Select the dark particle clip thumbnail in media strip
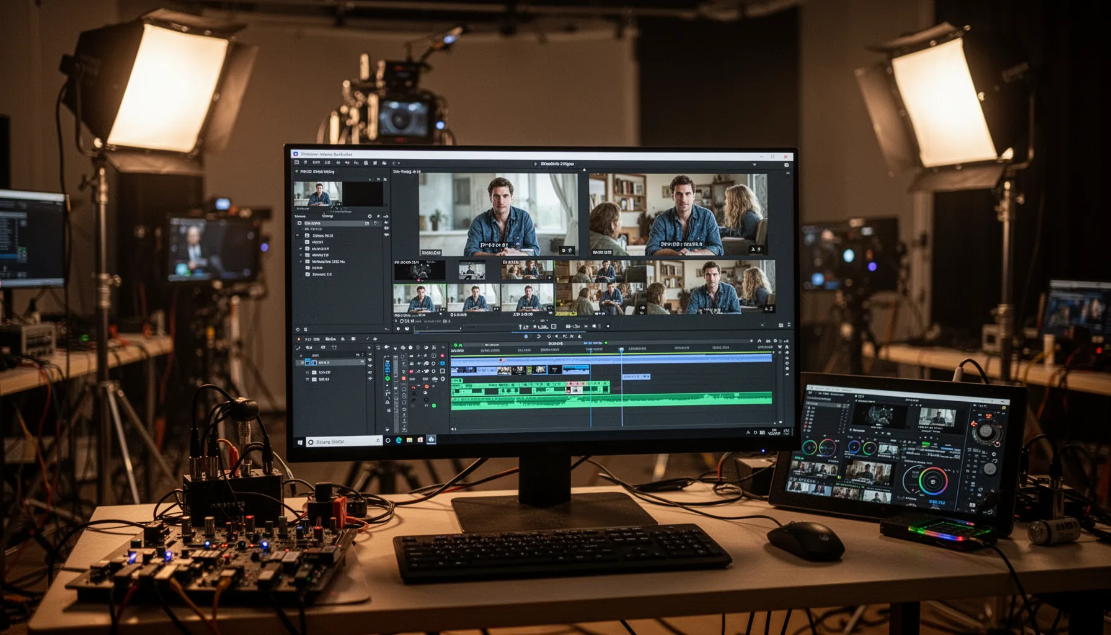This screenshot has width=1111, height=635. (419, 270)
